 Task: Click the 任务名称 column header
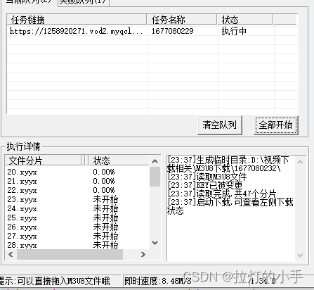[x=182, y=20]
